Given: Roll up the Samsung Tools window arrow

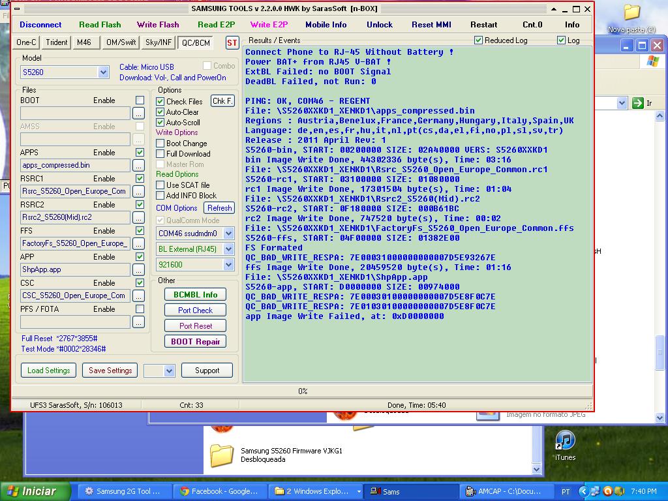Looking at the screenshot, I should pyautogui.click(x=553, y=9).
